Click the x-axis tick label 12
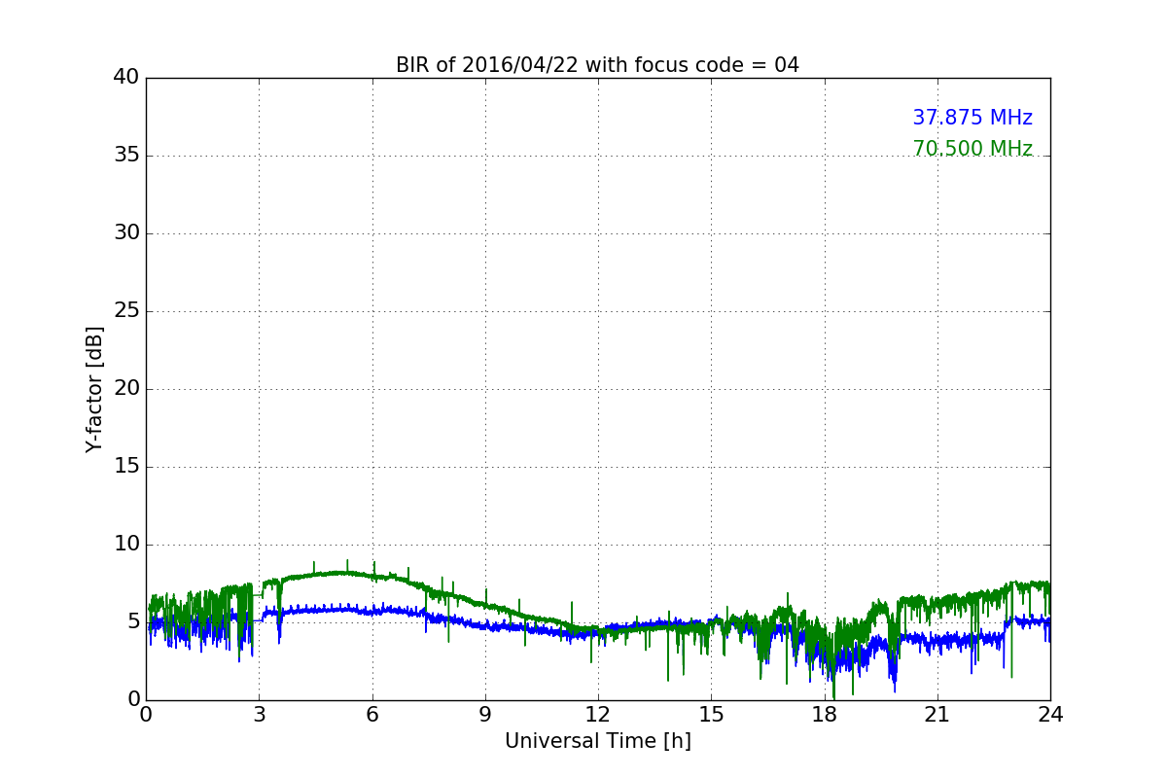 [x=598, y=715]
